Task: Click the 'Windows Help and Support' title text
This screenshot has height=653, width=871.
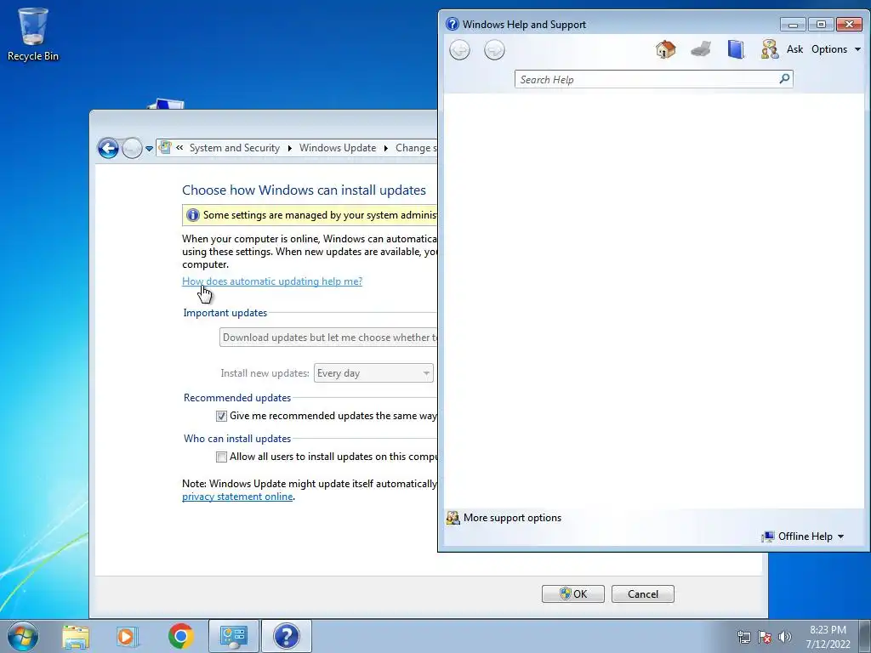Action: coord(524,25)
